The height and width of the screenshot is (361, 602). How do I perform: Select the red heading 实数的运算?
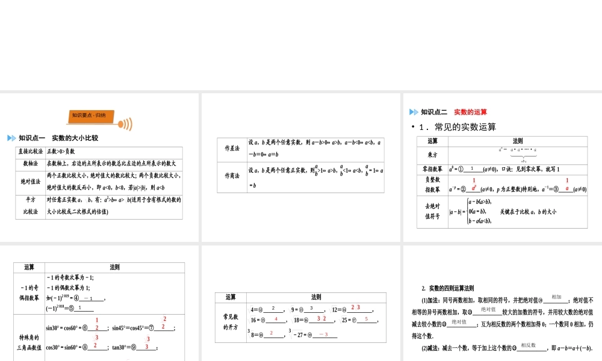pyautogui.click(x=470, y=112)
